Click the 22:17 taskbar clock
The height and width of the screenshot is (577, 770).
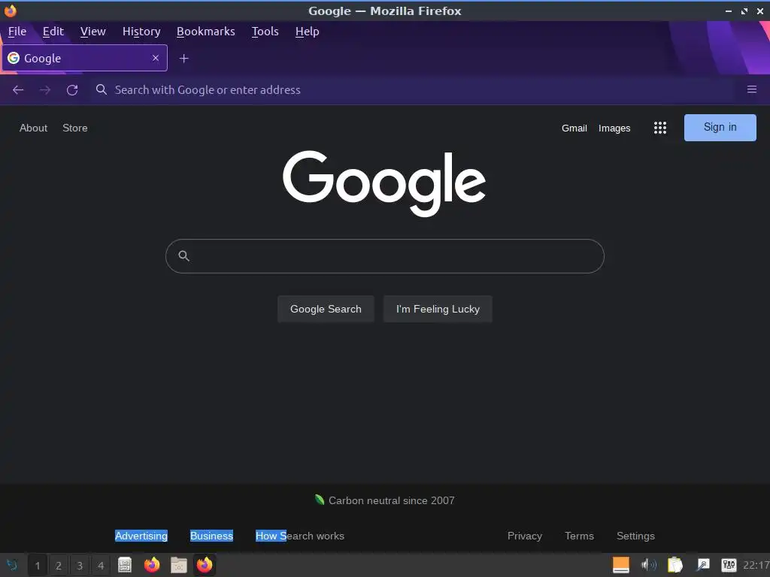point(756,565)
